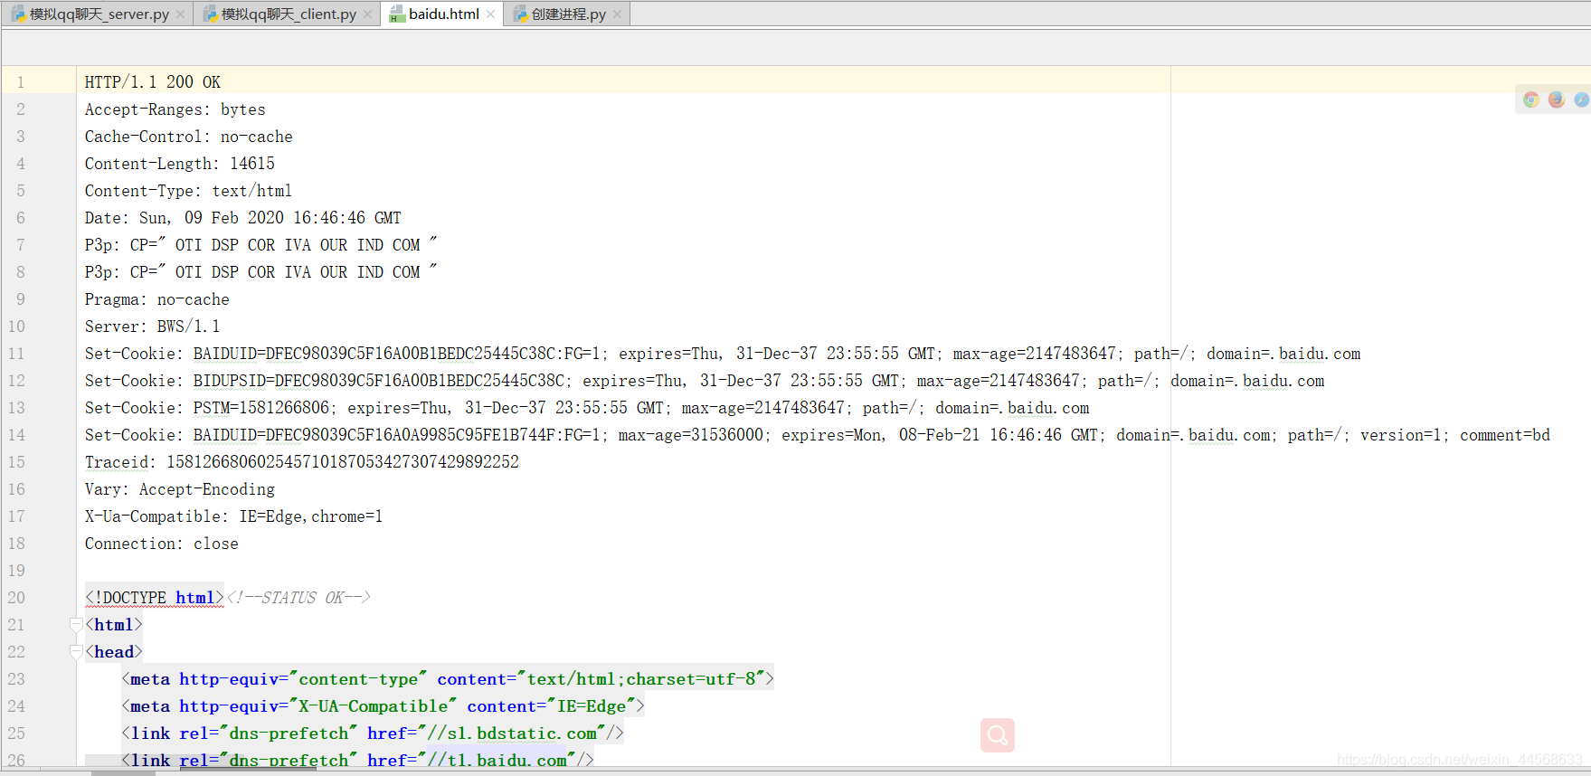Click the P3p header on line 8
This screenshot has width=1591, height=776.
click(261, 272)
